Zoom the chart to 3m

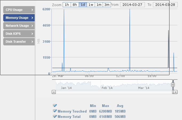[x=107, y=5]
